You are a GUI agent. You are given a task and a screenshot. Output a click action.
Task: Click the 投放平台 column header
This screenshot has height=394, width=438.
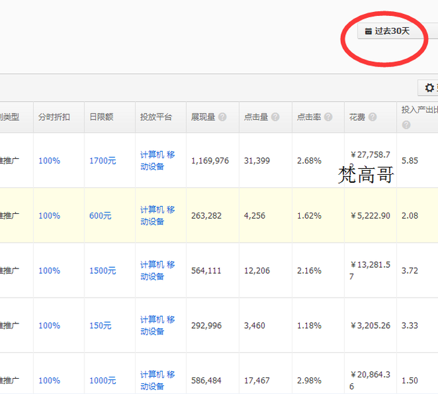click(x=156, y=117)
